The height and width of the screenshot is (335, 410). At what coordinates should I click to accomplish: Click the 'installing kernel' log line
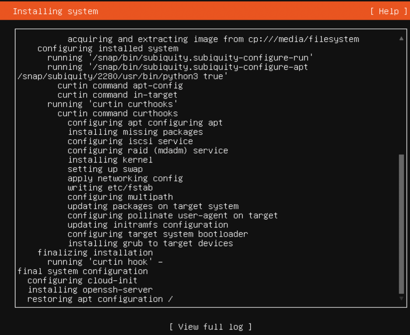point(110,160)
